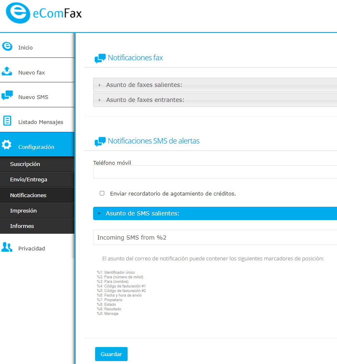
Task: Click the Teléfono móvil input field
Action: (215, 172)
